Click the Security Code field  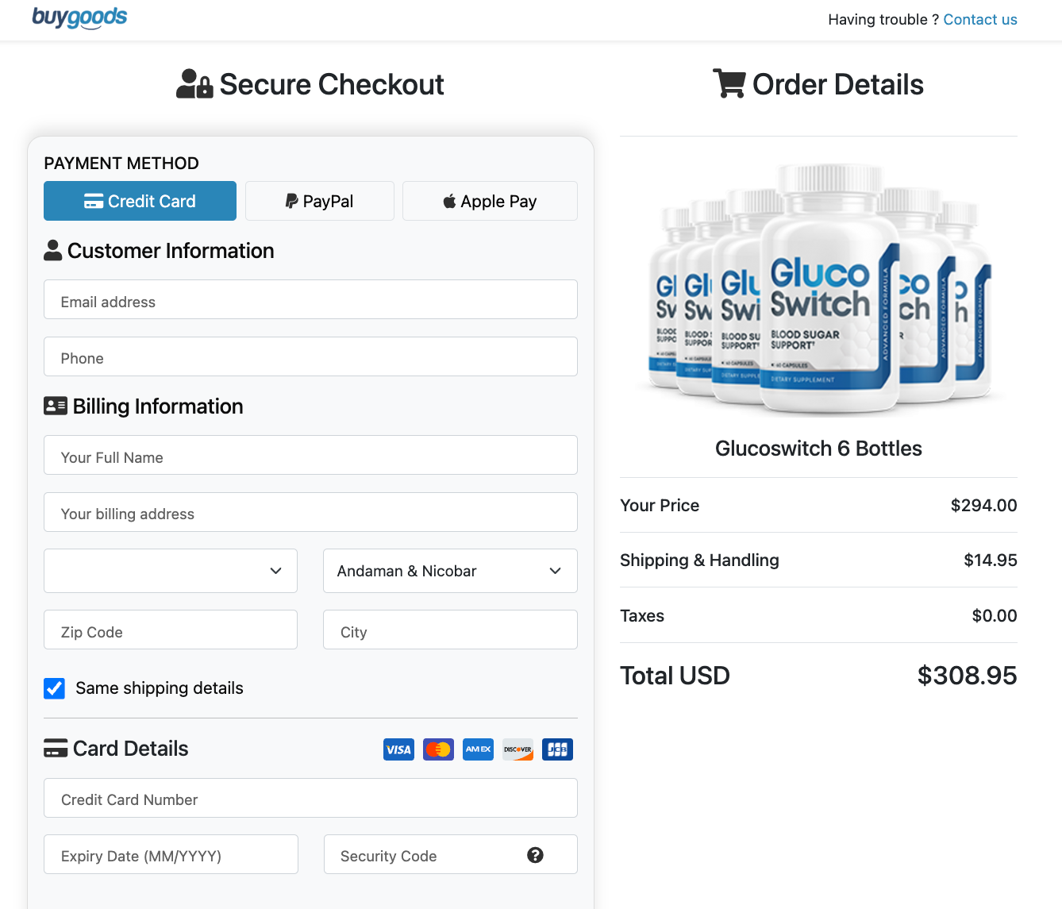450,854
